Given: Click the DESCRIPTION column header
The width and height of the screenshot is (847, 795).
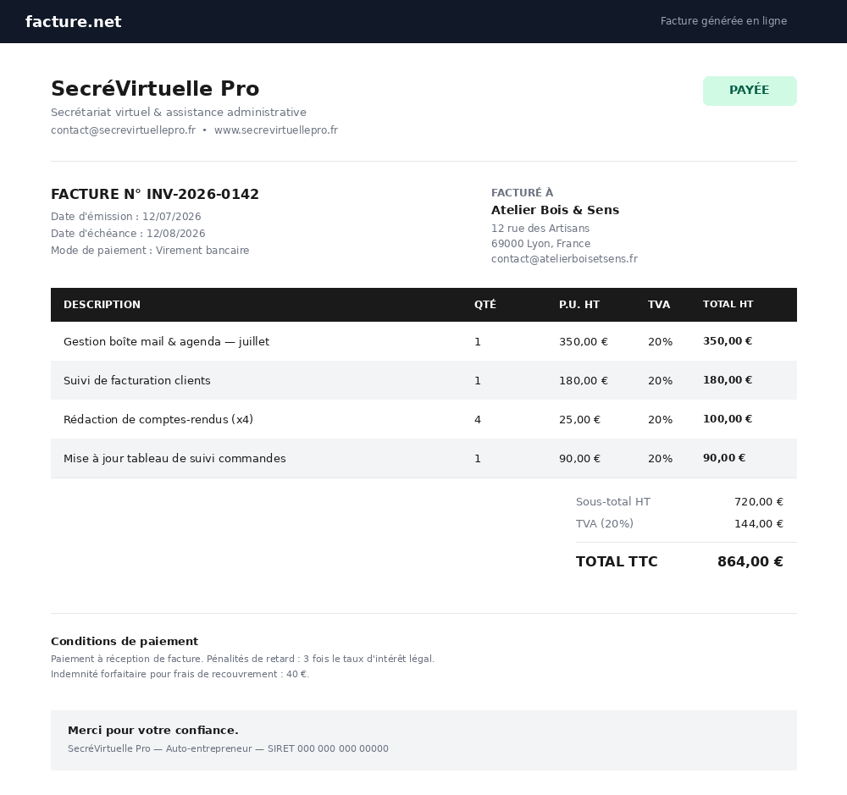Looking at the screenshot, I should [102, 305].
